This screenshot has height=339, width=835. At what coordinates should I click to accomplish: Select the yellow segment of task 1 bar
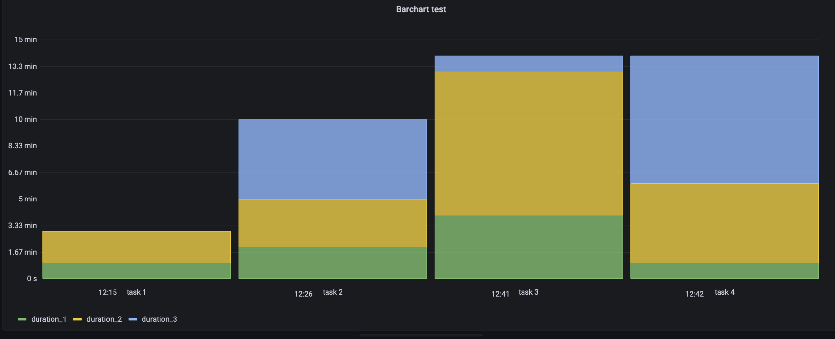137,247
